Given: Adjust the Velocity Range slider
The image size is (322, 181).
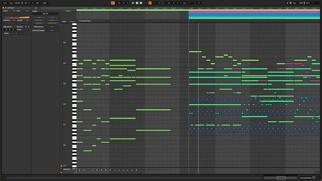Looking at the screenshot, I should [x=52, y=30].
